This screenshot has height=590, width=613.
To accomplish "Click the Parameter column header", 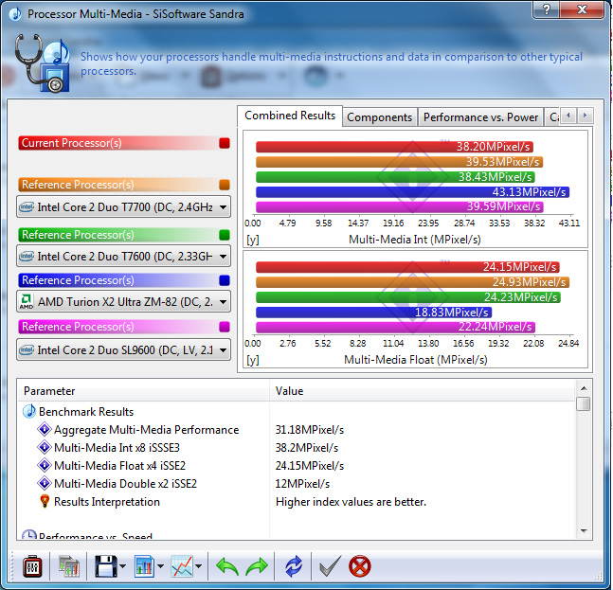I will coord(143,391).
